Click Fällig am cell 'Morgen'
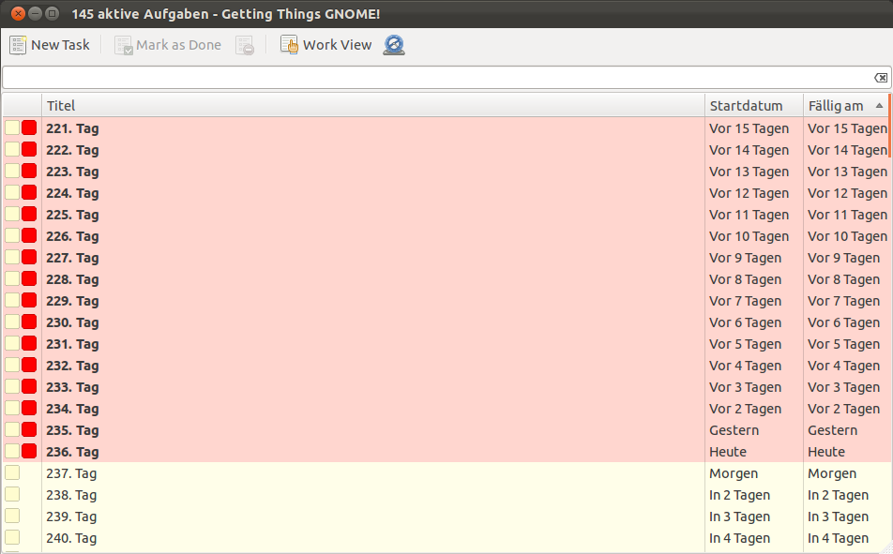This screenshot has height=554, width=893. pyautogui.click(x=832, y=473)
